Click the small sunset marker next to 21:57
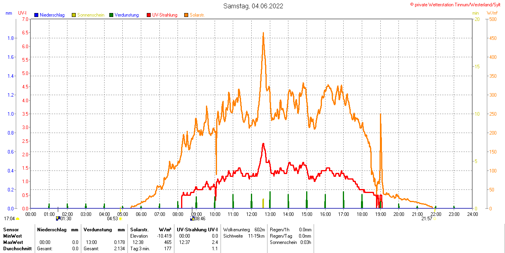Viewport: 505px width, 253px height. point(435,218)
